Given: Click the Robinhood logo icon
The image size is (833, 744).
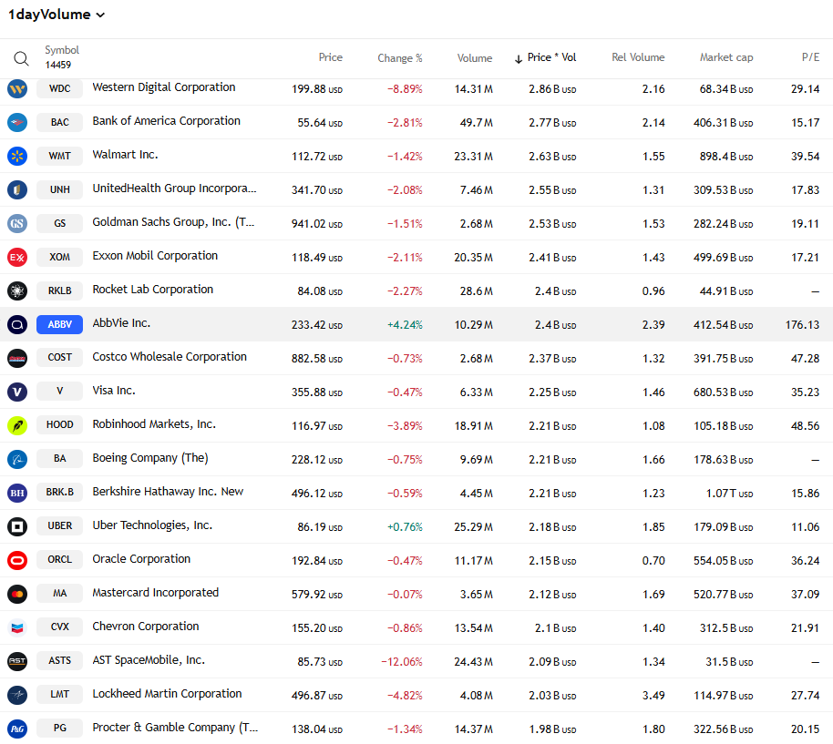Looking at the screenshot, I should pyautogui.click(x=17, y=425).
